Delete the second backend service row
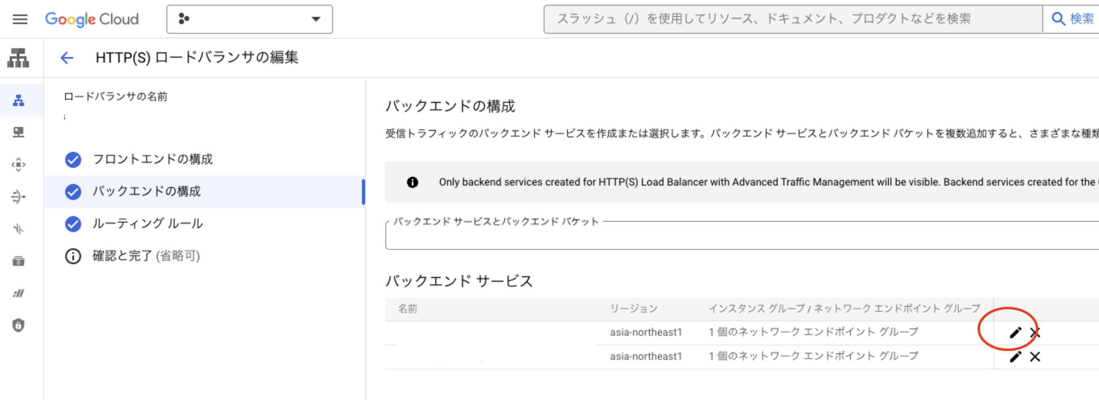The width and height of the screenshot is (1099, 400). [1035, 357]
